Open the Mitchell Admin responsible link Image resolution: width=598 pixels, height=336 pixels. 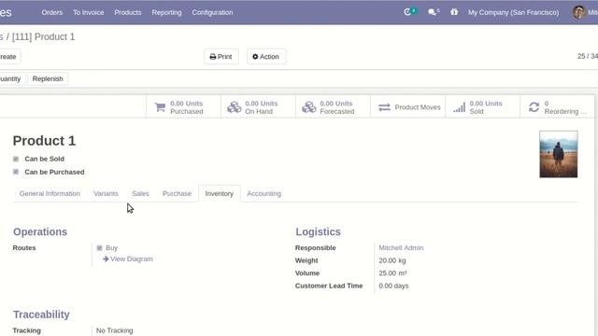[x=401, y=248]
